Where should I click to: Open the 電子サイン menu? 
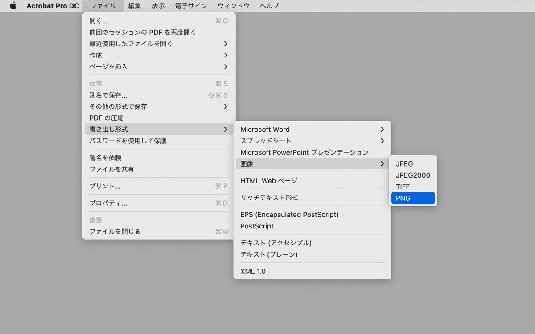click(191, 6)
